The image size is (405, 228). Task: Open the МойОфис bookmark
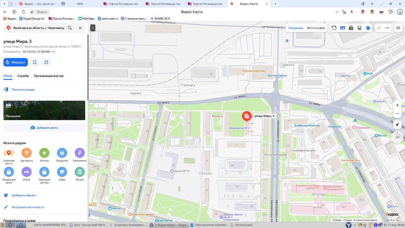tap(86, 19)
